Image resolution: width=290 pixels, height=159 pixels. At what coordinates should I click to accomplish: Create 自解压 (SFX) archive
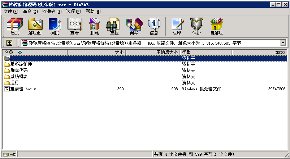216,27
